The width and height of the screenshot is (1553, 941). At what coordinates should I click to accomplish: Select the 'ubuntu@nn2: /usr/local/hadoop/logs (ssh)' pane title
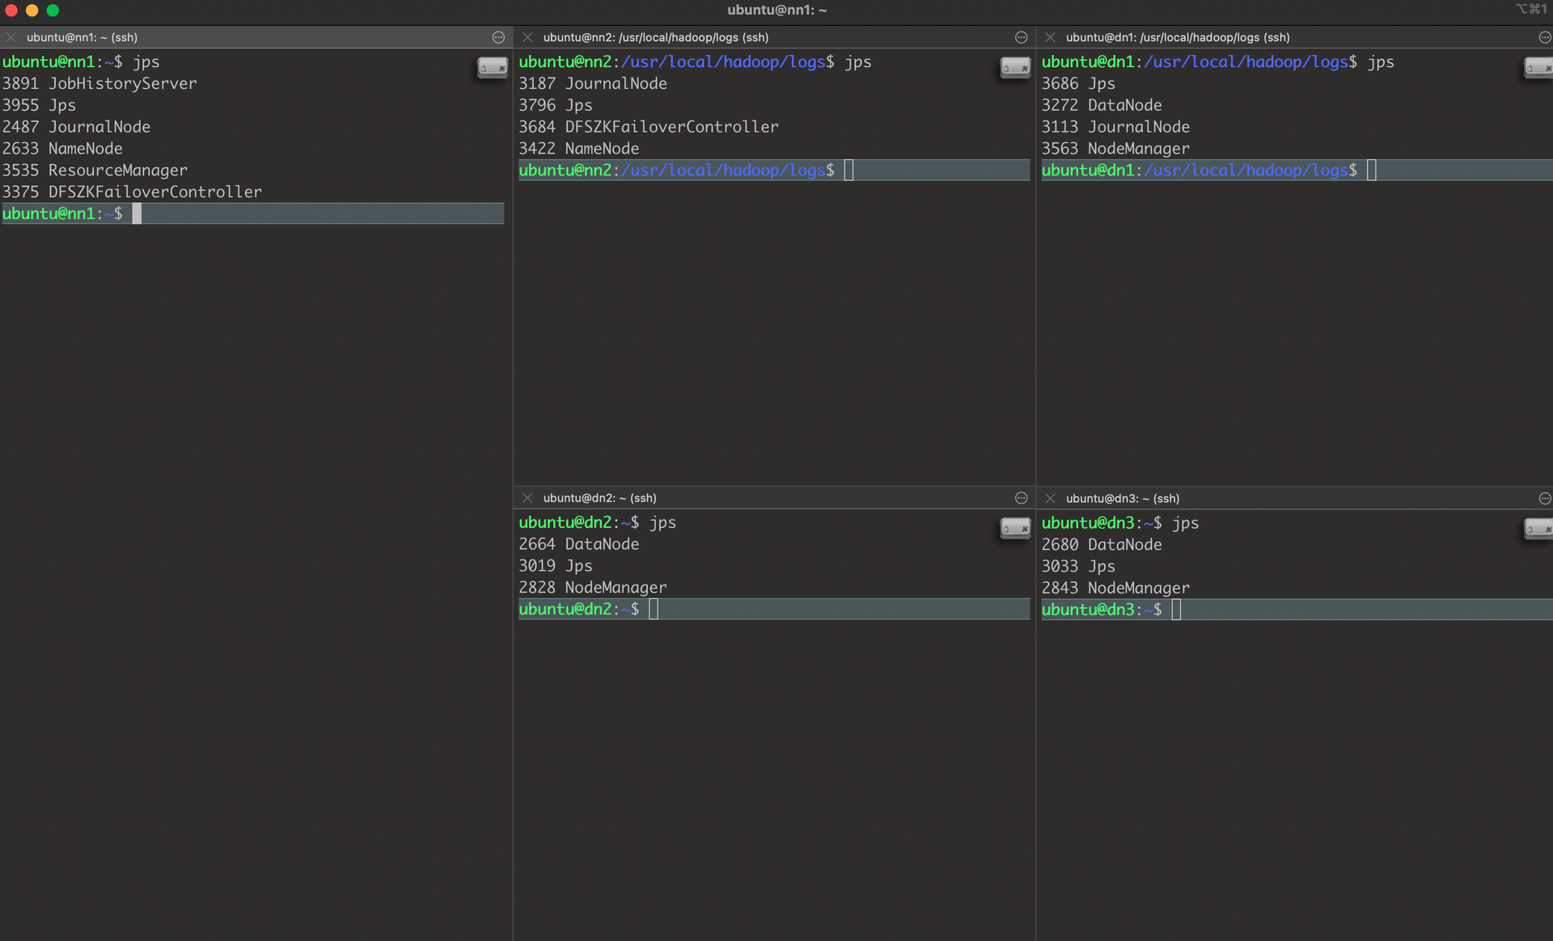click(656, 37)
